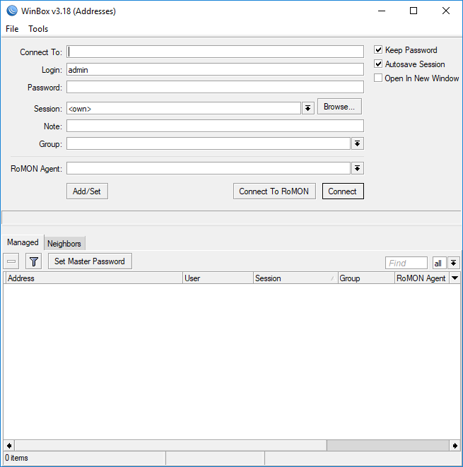
Task: Enable Open In New Window checkbox
Action: pyautogui.click(x=378, y=78)
